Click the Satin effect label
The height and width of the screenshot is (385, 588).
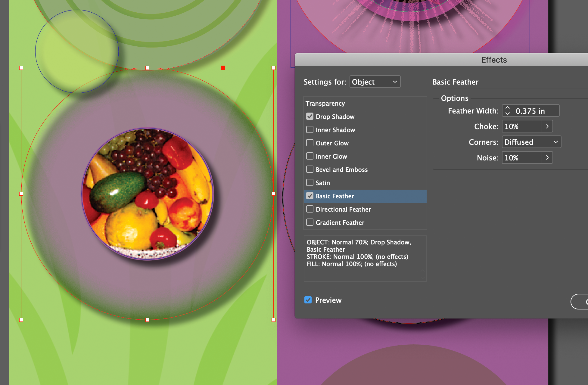(x=323, y=183)
